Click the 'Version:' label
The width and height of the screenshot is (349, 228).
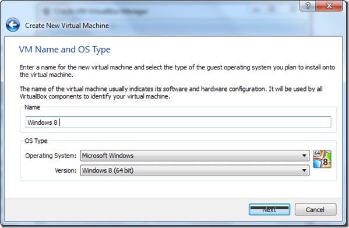pos(65,170)
